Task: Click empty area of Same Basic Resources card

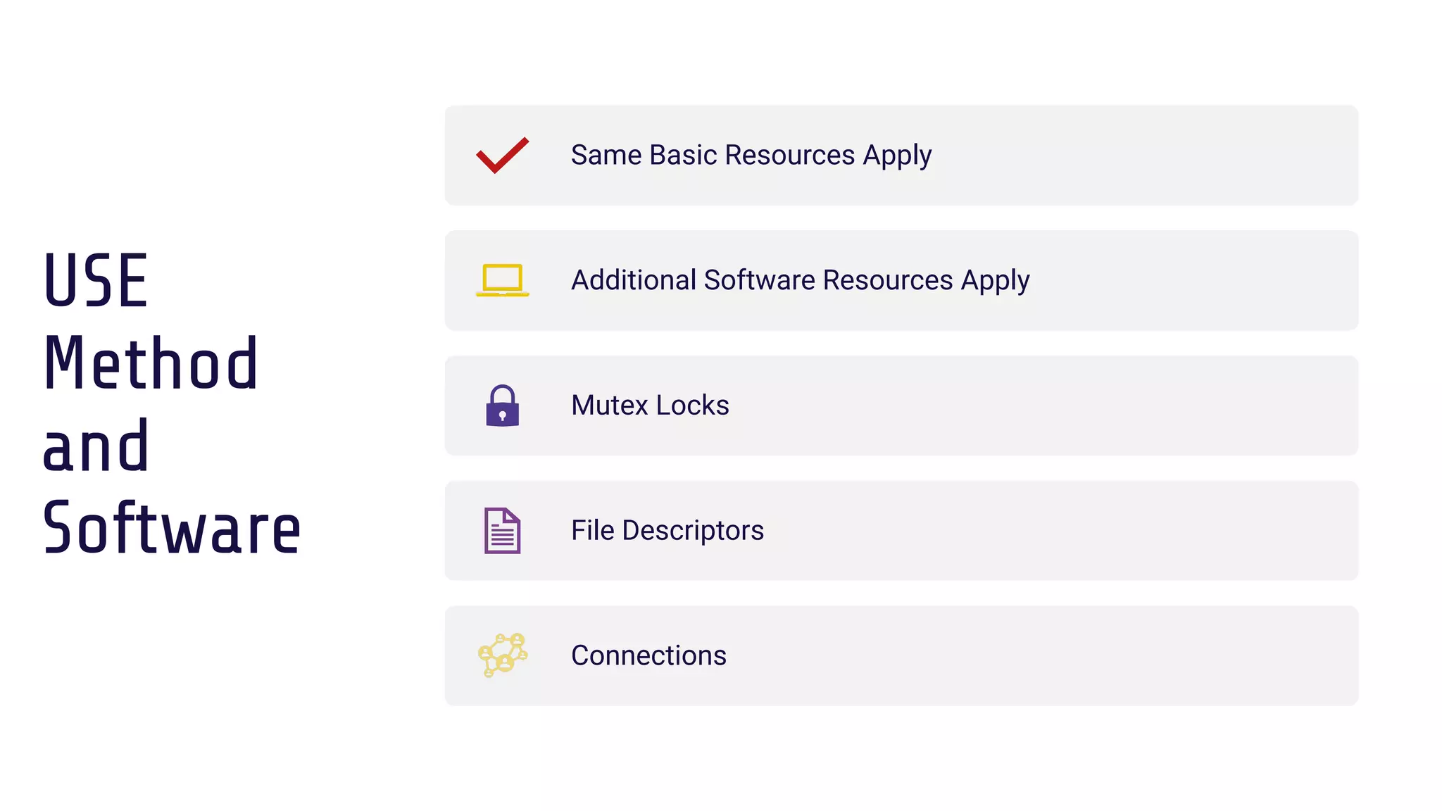Action: 1162,156
